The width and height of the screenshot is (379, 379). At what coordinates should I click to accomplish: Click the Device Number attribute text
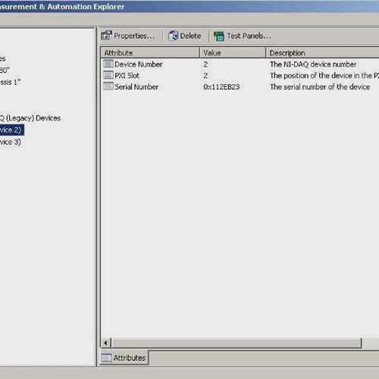(139, 64)
